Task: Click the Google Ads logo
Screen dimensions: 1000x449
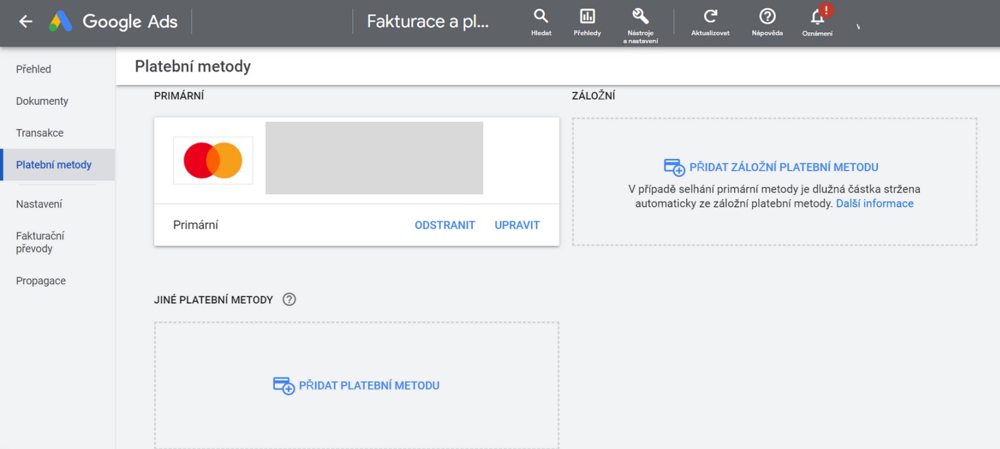Action: (61, 22)
